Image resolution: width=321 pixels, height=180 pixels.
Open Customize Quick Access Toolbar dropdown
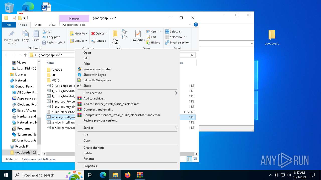(24, 18)
